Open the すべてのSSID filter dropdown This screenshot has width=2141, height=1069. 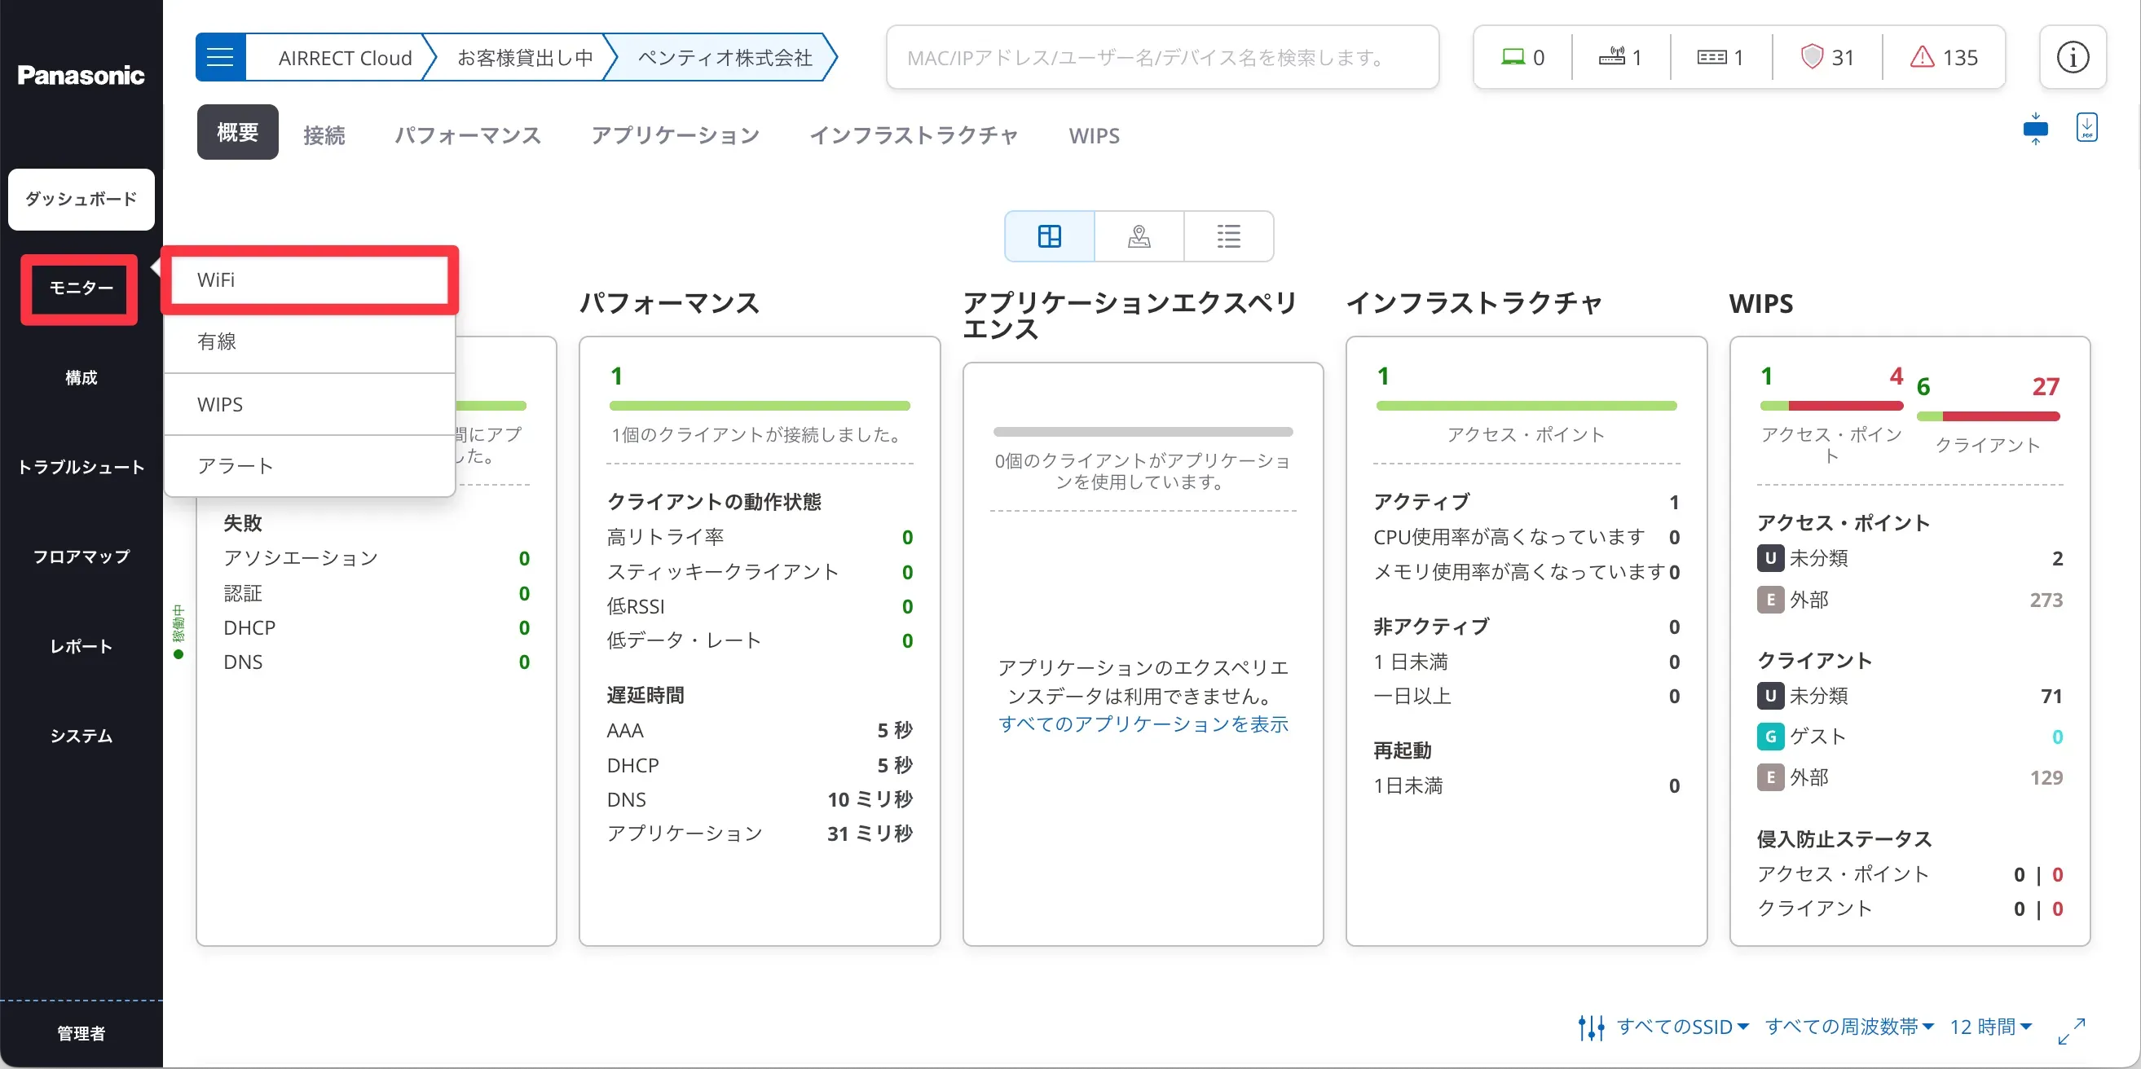tap(1682, 1027)
